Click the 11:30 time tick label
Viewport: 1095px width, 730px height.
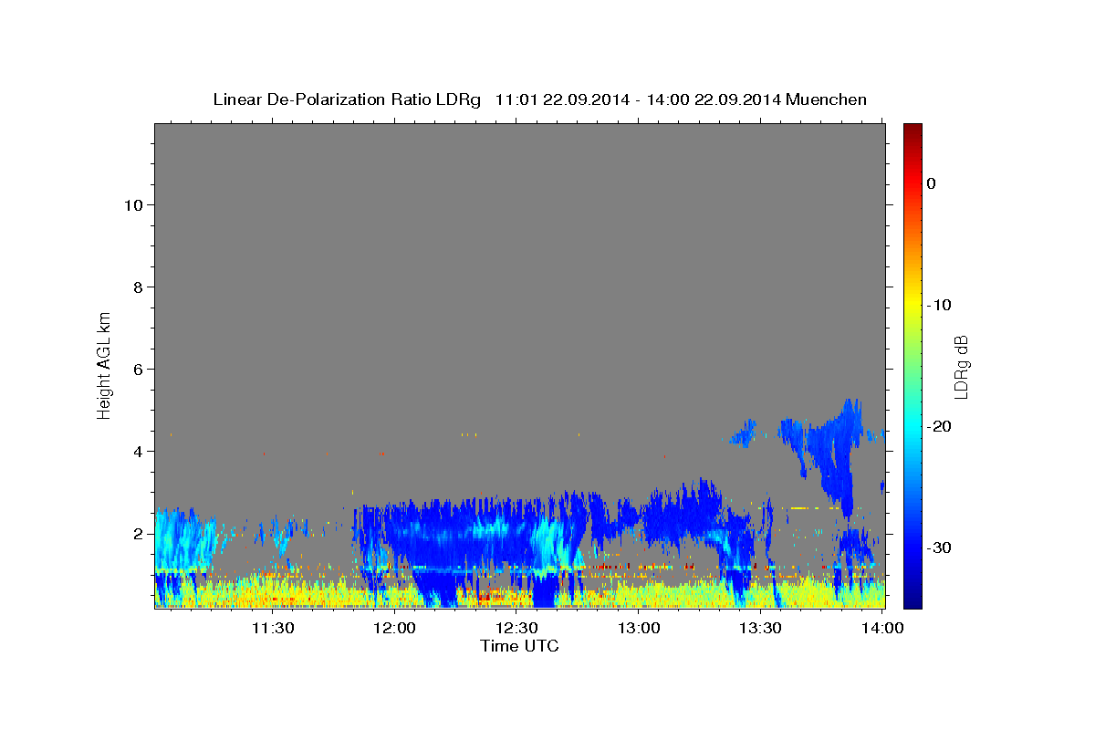272,628
